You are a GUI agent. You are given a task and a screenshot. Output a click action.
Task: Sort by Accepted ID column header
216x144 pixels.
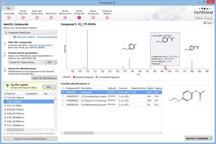pyautogui.click(x=34, y=93)
